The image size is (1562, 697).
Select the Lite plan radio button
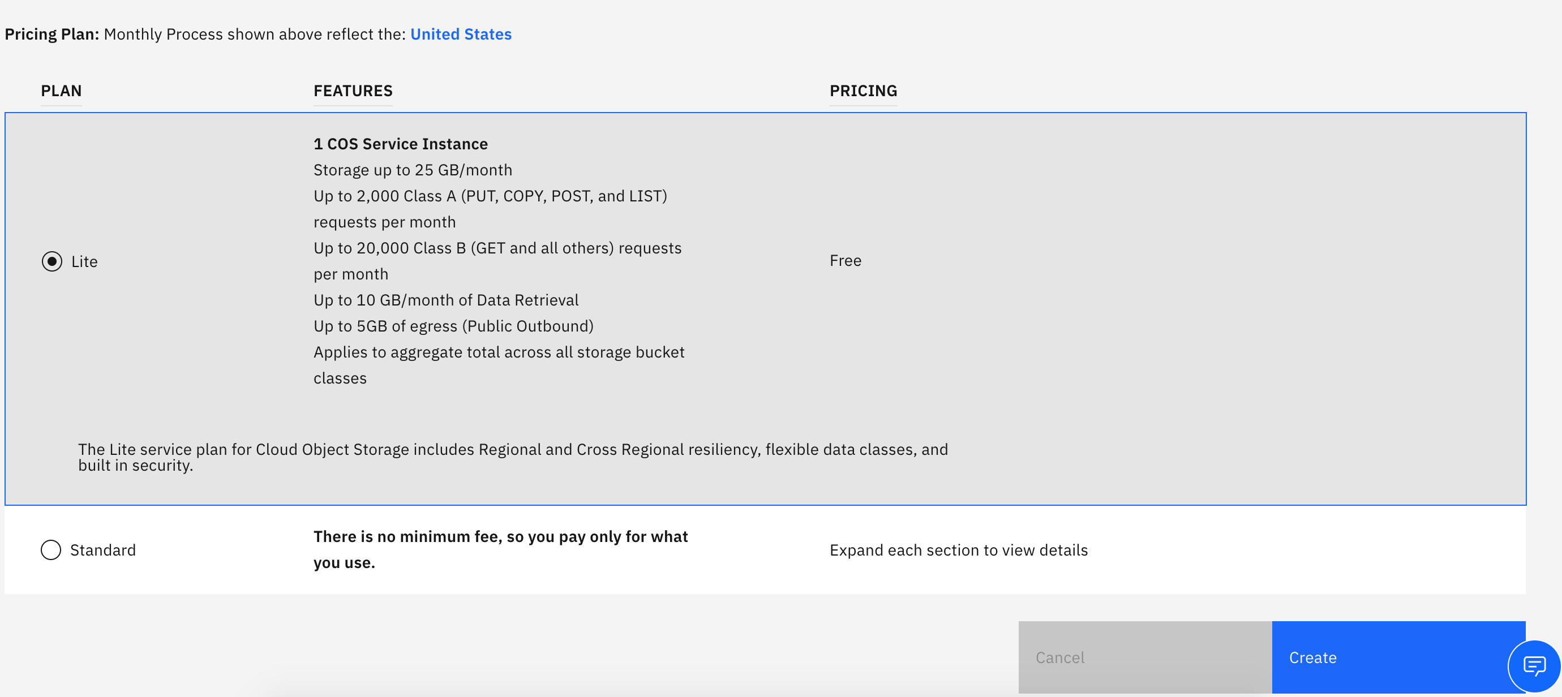tap(52, 261)
